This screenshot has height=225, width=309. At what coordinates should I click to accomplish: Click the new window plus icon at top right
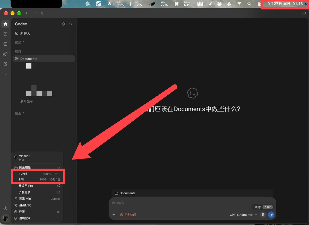coord(304,13)
